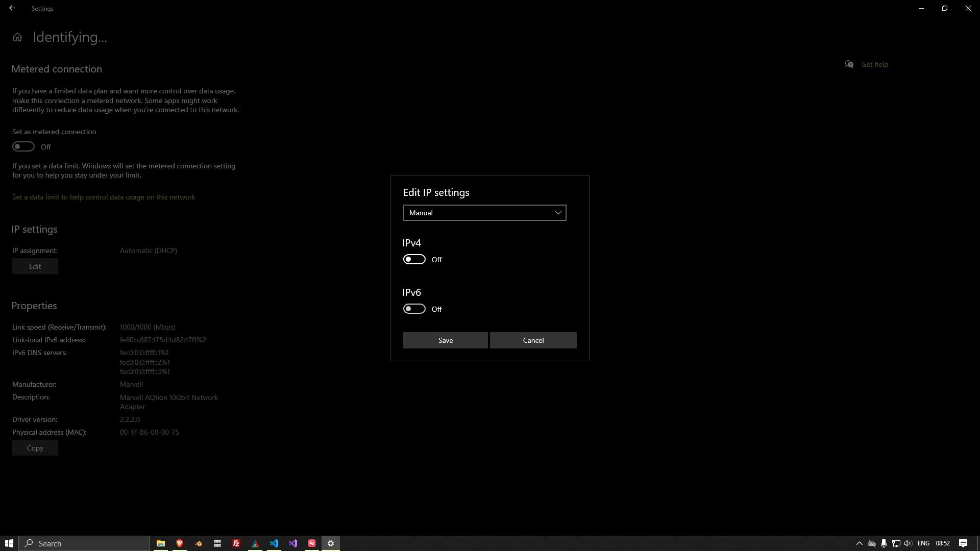Open Brave browser from taskbar
Image resolution: width=980 pixels, height=551 pixels.
(180, 543)
